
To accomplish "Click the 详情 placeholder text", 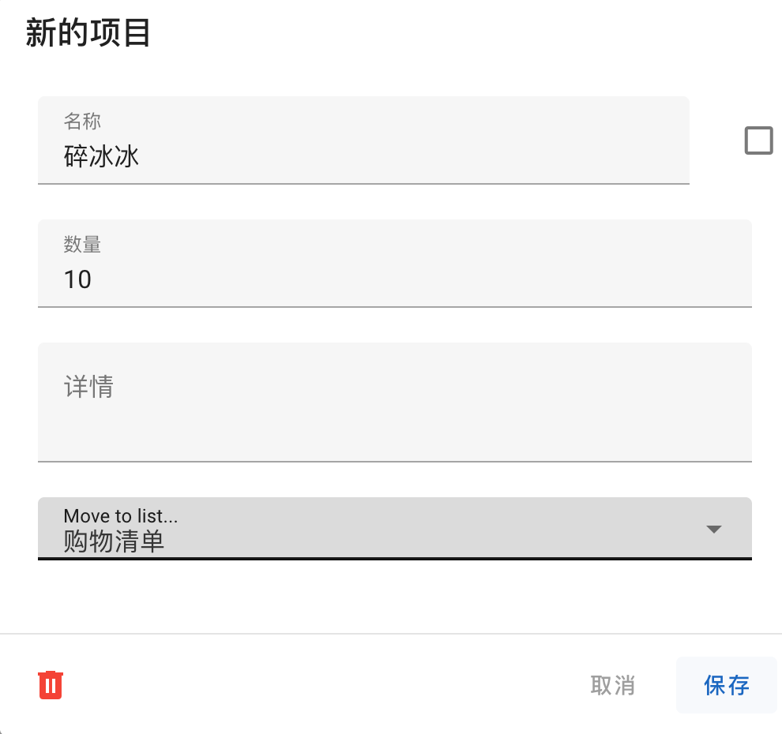I will pos(88,386).
